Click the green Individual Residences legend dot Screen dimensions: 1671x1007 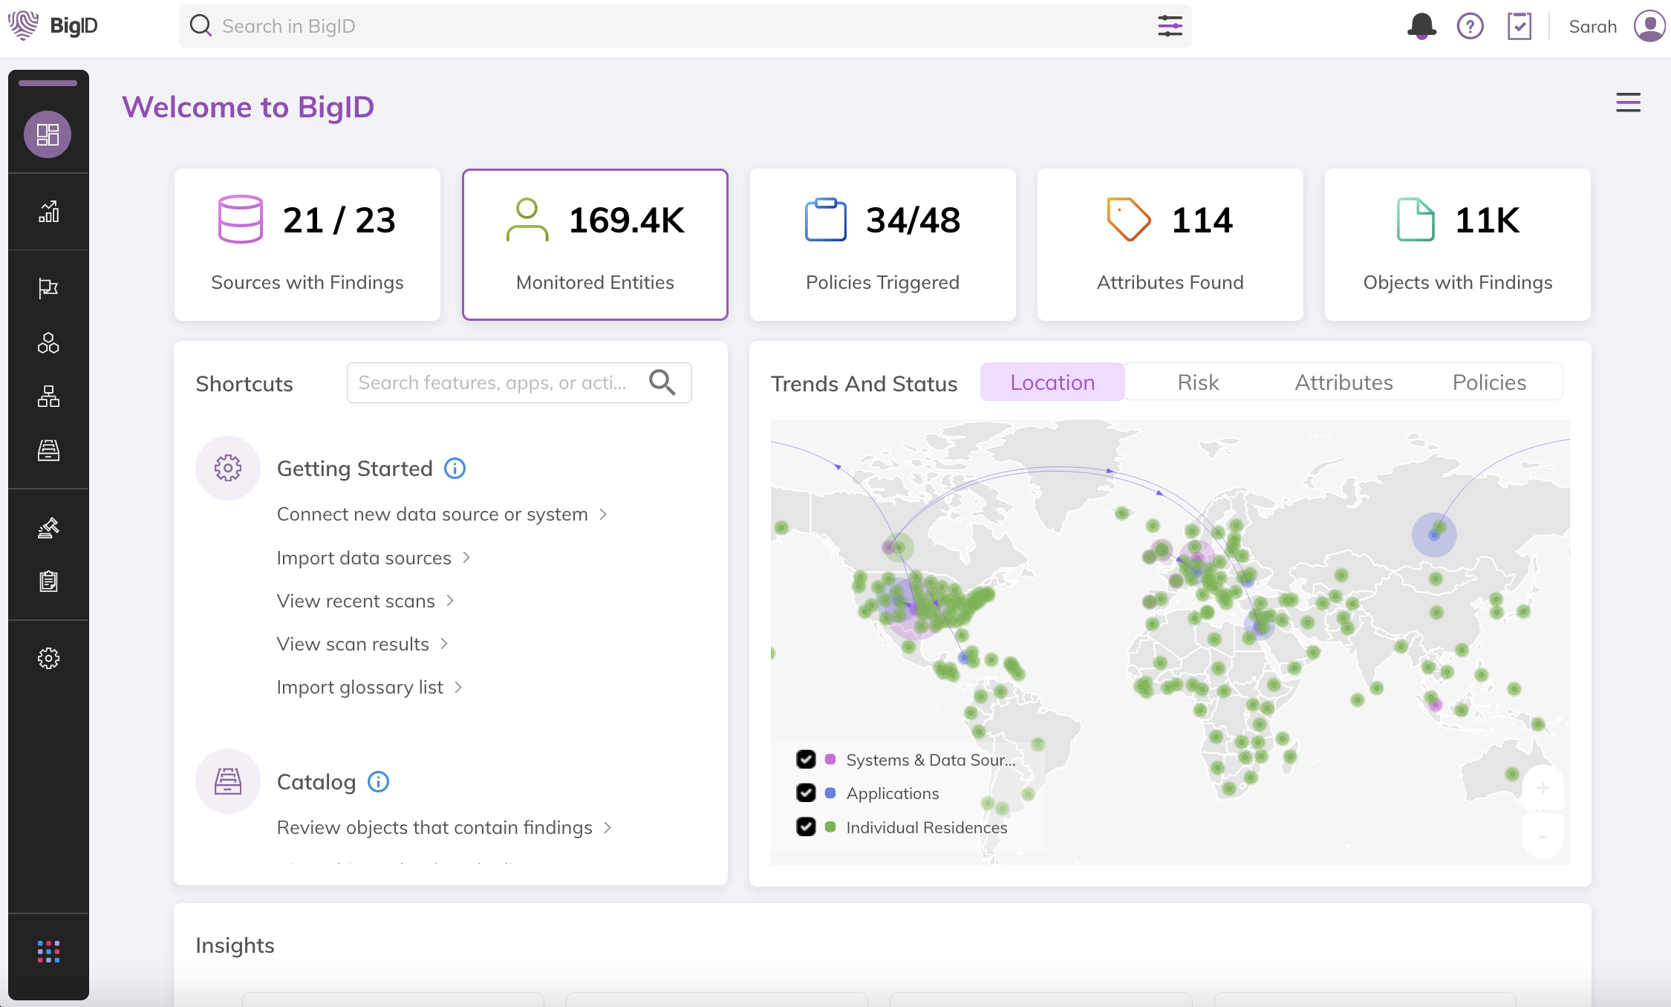coord(830,827)
